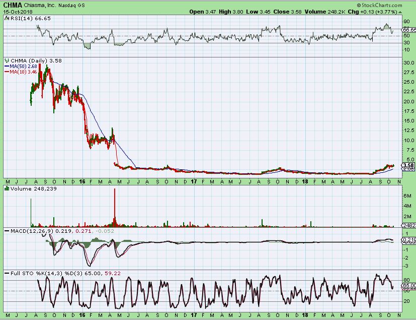This screenshot has width=416, height=320.
Task: Click the 17.5 label on price axis
Action: coord(409,111)
